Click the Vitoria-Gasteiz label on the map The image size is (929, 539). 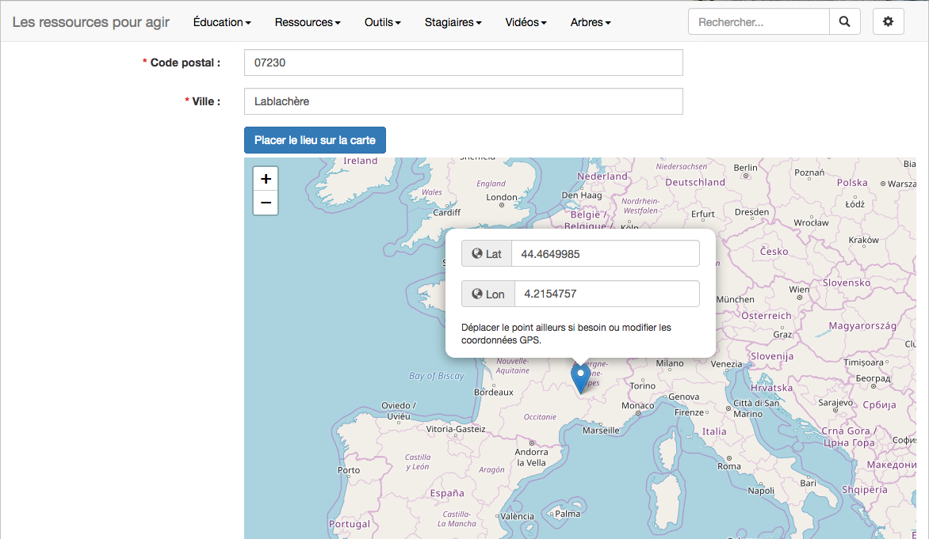click(456, 429)
